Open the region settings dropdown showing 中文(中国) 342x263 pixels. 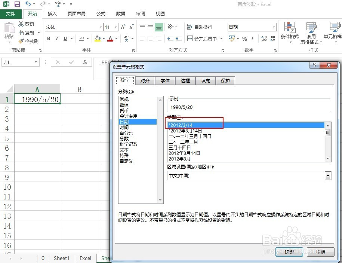(328, 175)
